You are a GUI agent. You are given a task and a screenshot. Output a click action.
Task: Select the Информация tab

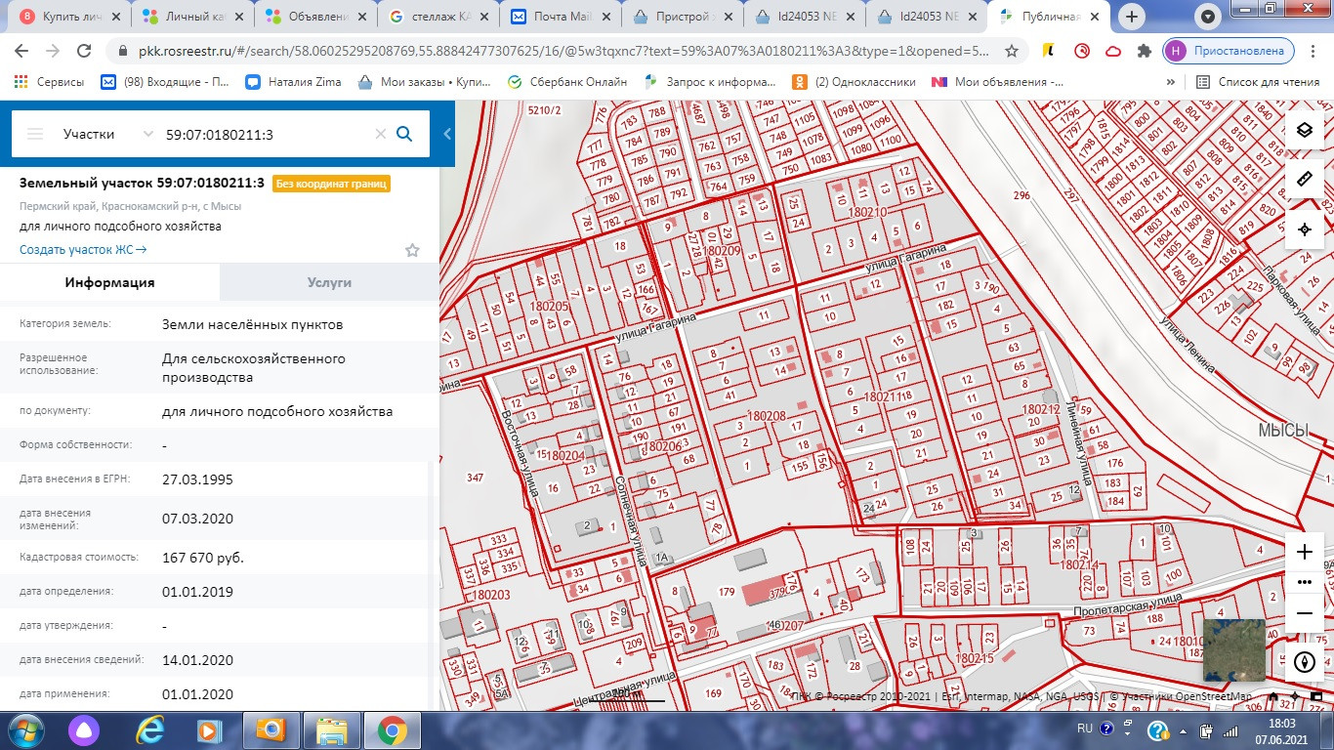point(109,282)
